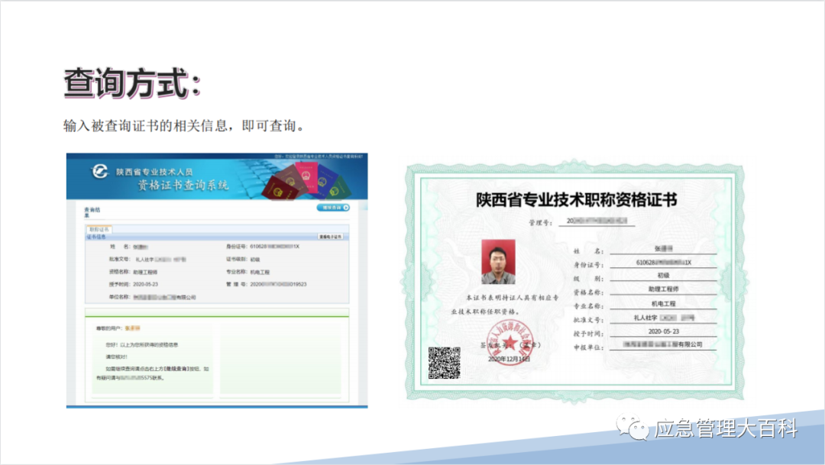Screen dimensions: 825x465
Task: Select 初级 certificate level in query results
Action: coord(254,260)
